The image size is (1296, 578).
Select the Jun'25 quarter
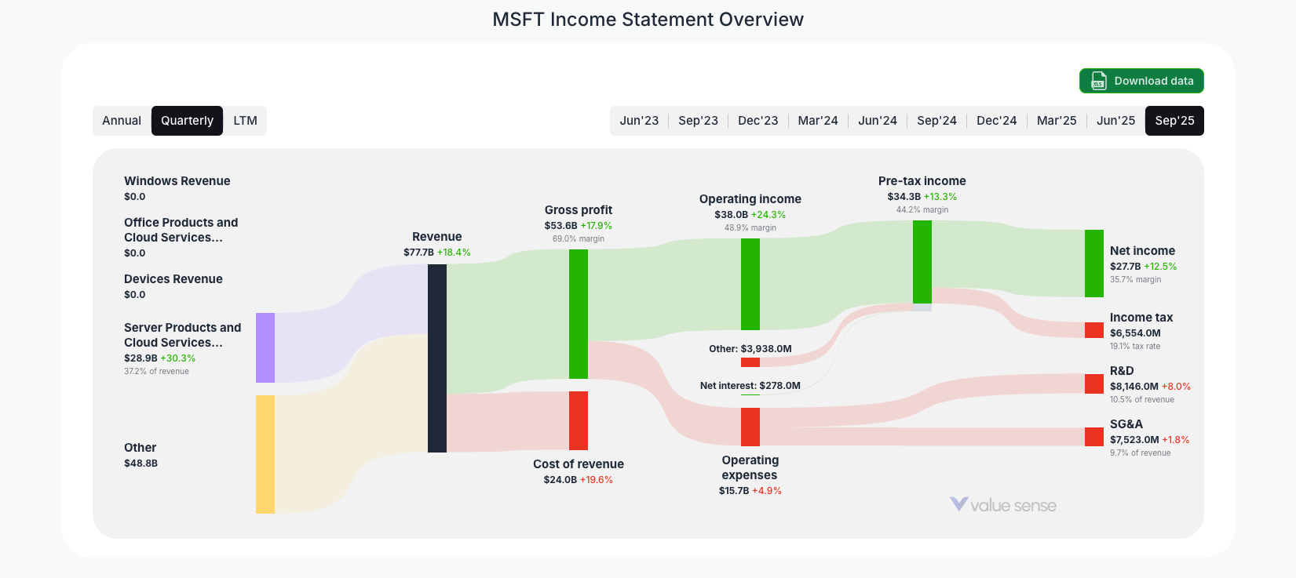tap(1115, 121)
